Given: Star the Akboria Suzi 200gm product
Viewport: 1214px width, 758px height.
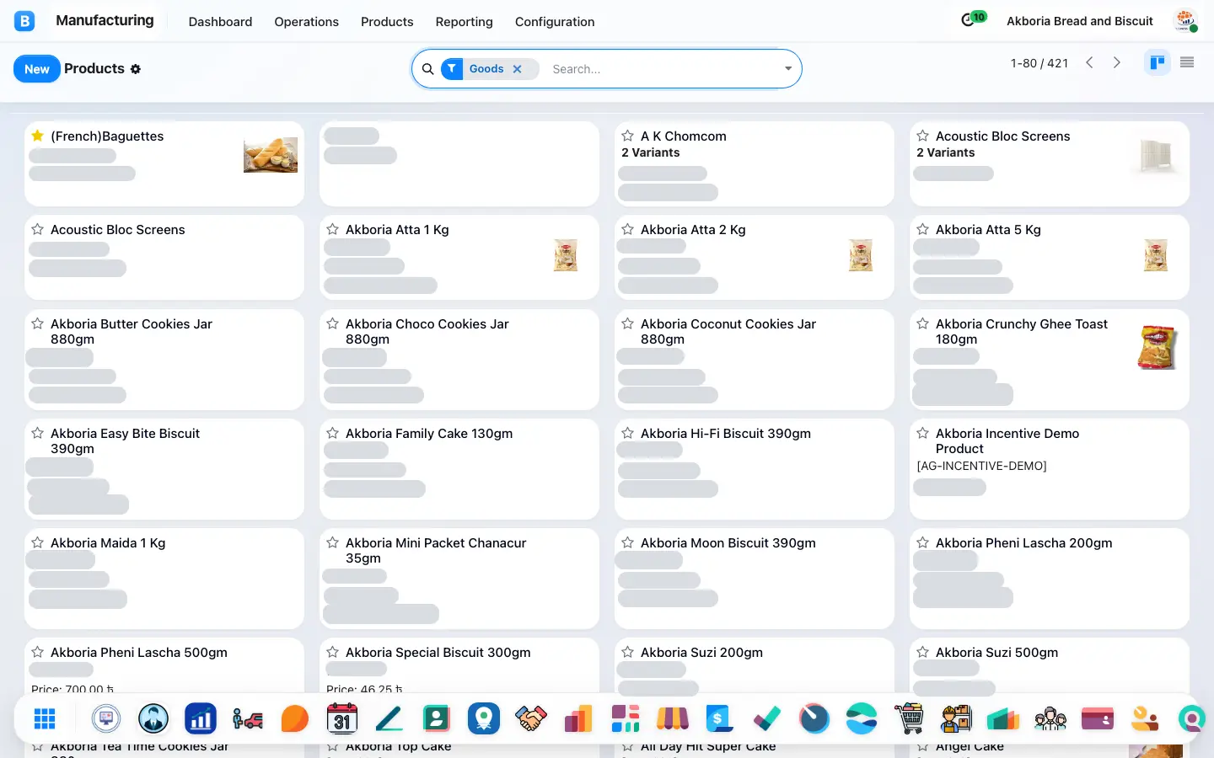Looking at the screenshot, I should pos(627,652).
